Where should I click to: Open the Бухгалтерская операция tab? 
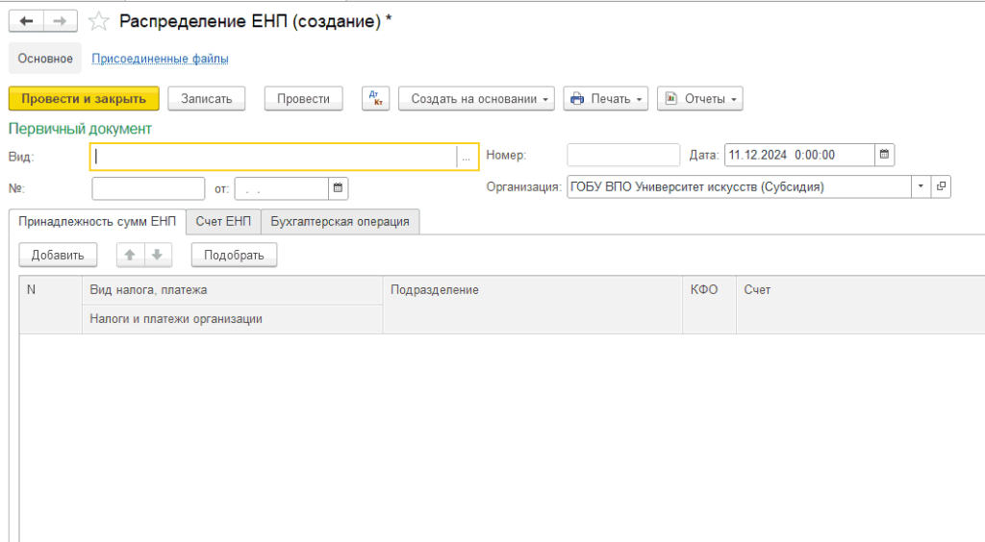click(340, 221)
